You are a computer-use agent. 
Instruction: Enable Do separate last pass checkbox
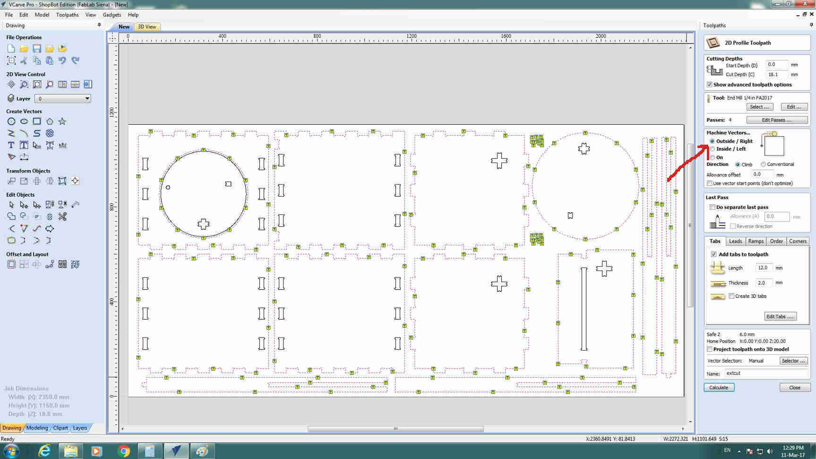(x=713, y=207)
